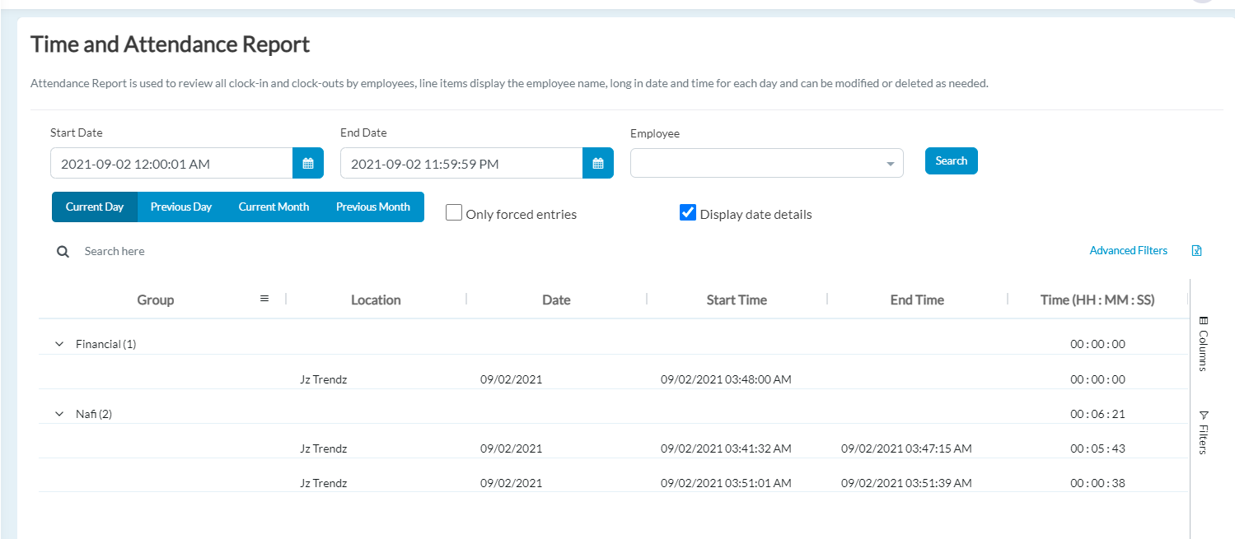Export the report to Excel
Image resolution: width=1235 pixels, height=539 pixels.
click(x=1196, y=250)
